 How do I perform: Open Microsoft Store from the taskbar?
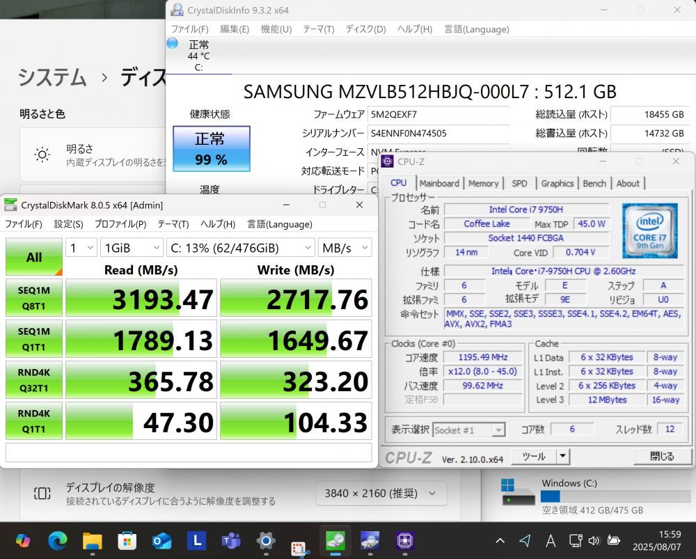click(x=127, y=541)
